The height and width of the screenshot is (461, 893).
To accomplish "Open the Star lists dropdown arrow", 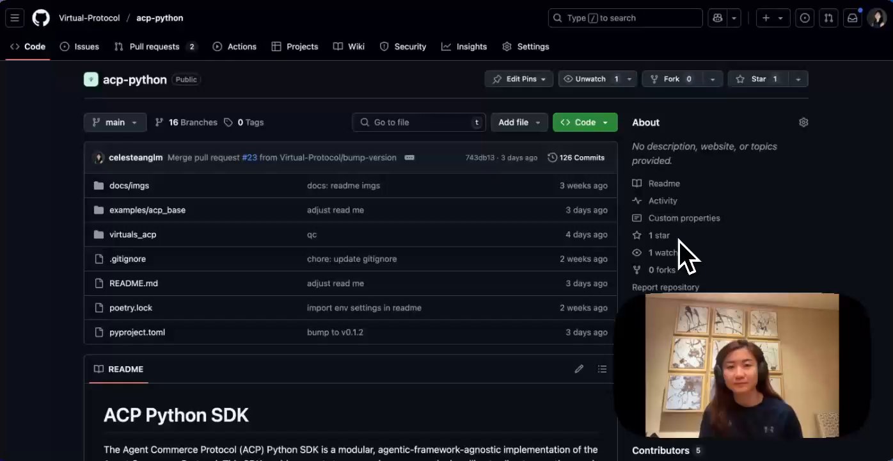I will 798,79.
